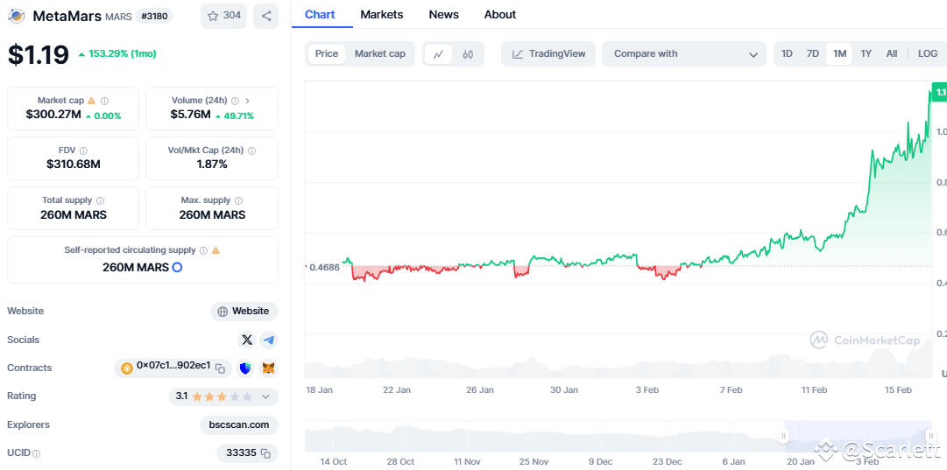Click the share icon next to watchlist star

pos(266,16)
